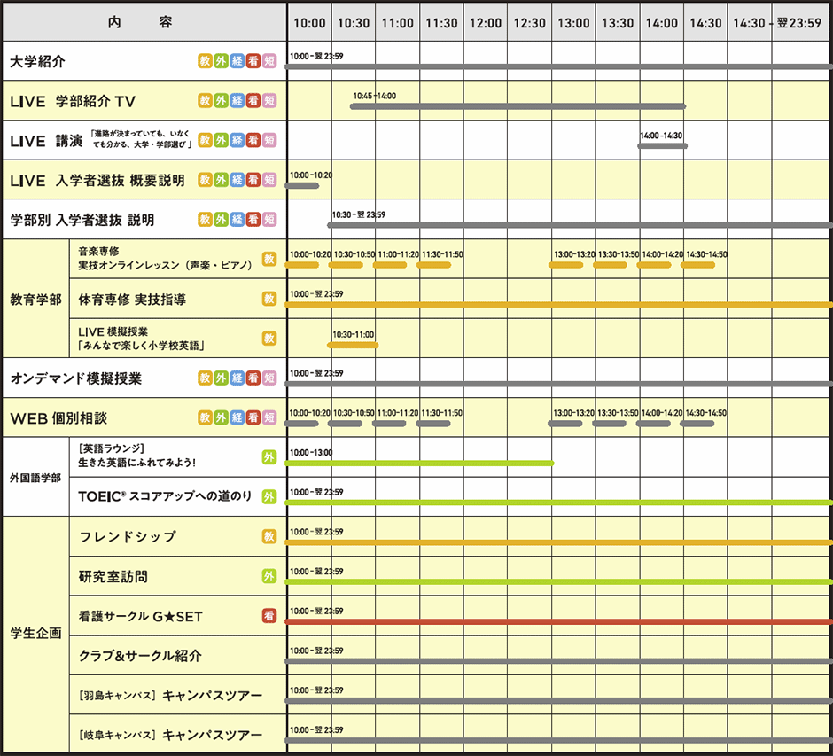Click the LIVE 入学者選抜 概要説明 row label
The height and width of the screenshot is (756, 833).
point(97,181)
